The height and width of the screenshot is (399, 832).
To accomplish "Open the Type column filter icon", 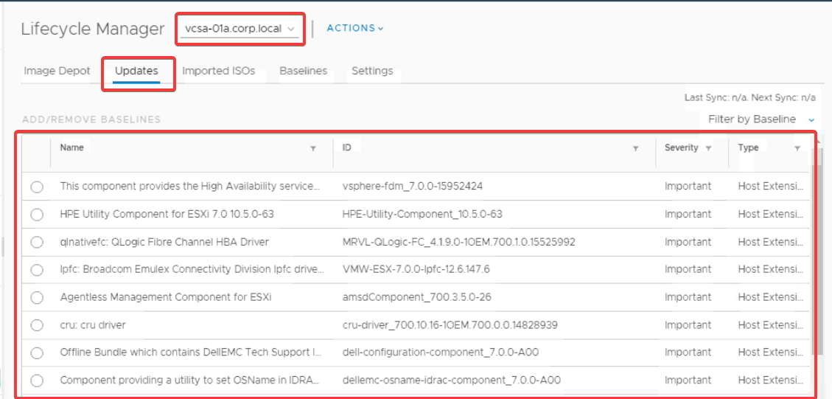I will pos(797,149).
